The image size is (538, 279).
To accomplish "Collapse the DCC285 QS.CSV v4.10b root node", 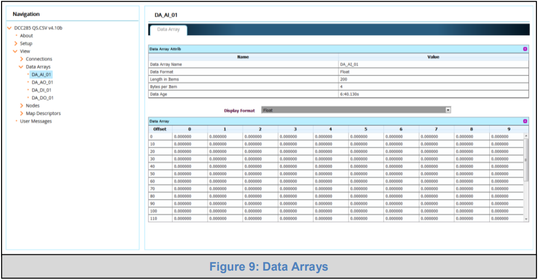I will point(9,28).
